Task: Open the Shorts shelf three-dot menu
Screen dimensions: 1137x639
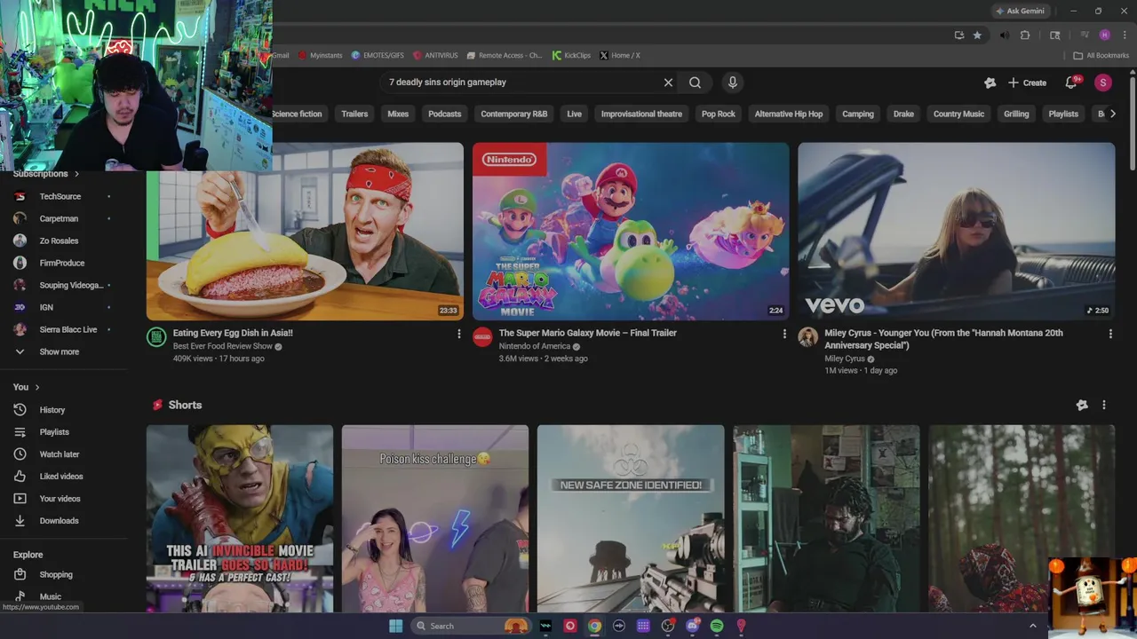Action: [1104, 405]
